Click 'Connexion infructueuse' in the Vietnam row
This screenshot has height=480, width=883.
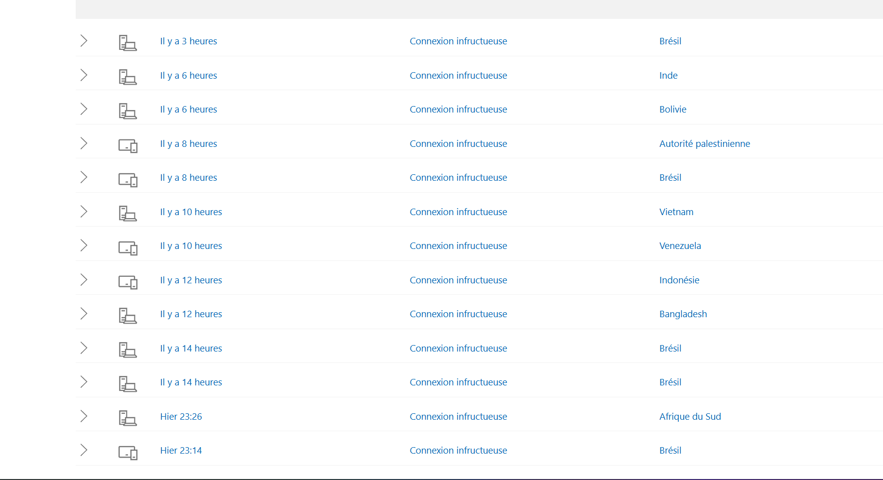click(458, 212)
